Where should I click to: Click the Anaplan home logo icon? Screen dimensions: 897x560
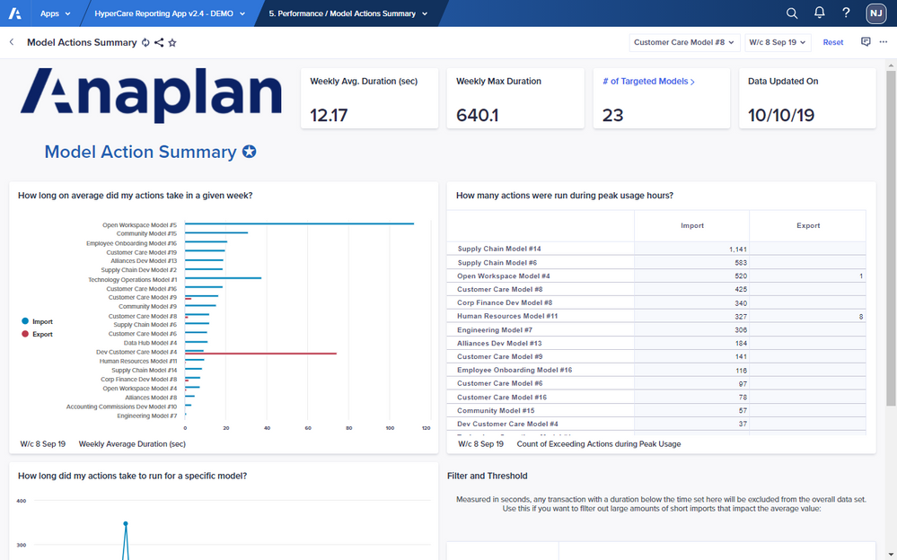point(15,13)
